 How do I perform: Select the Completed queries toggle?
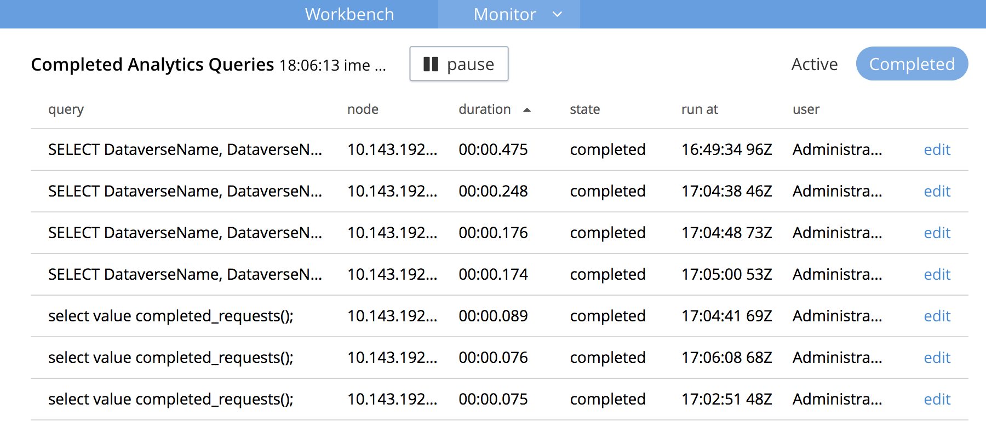[x=912, y=64]
